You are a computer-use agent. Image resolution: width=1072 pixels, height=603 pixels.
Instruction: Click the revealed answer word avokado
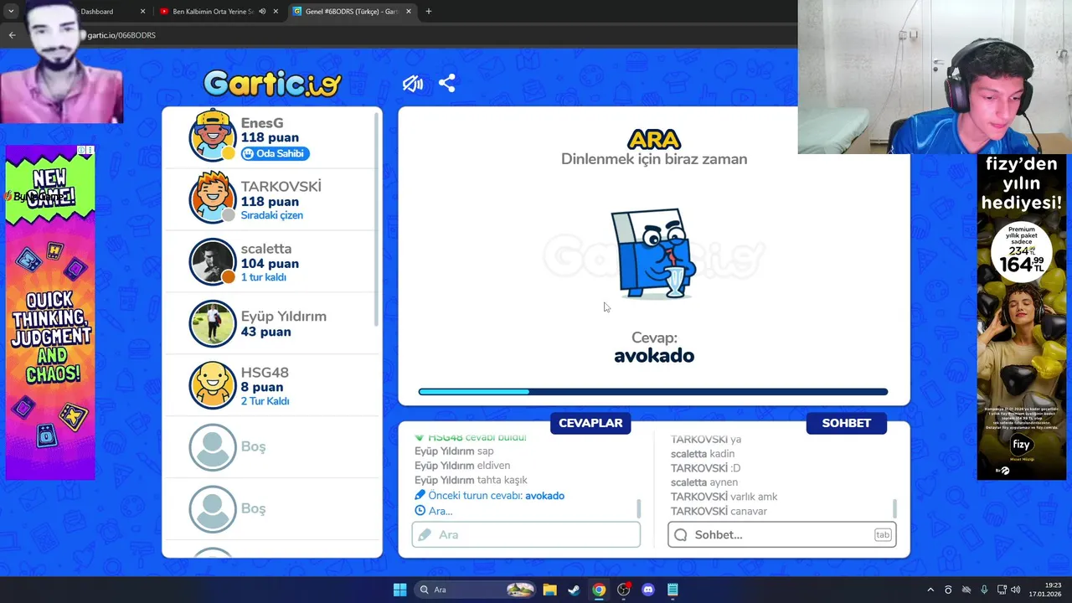click(654, 356)
